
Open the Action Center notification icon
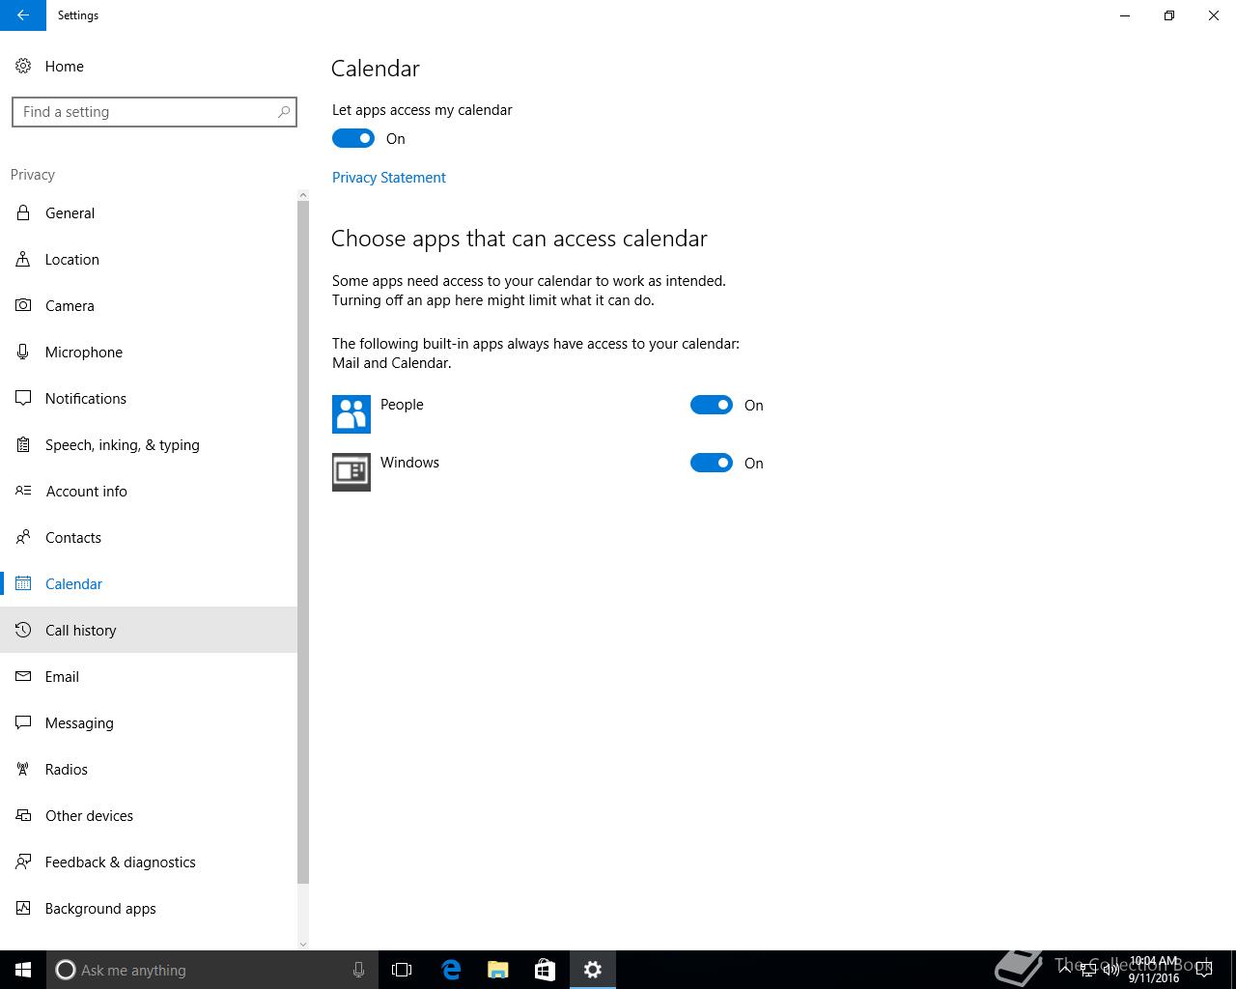click(x=1204, y=970)
